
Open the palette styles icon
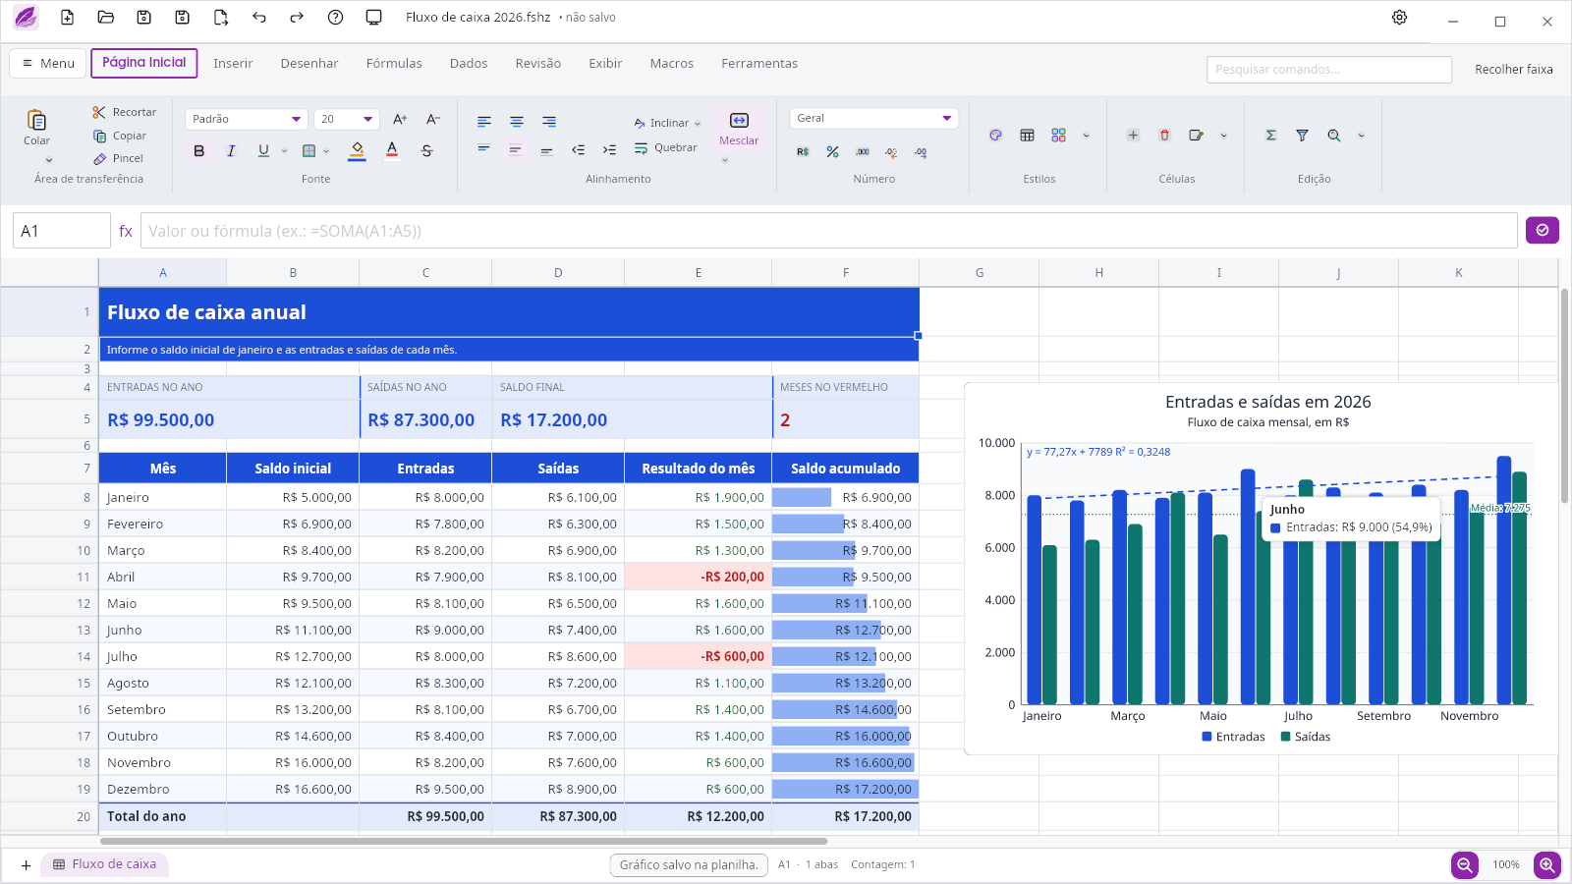pyautogui.click(x=995, y=136)
